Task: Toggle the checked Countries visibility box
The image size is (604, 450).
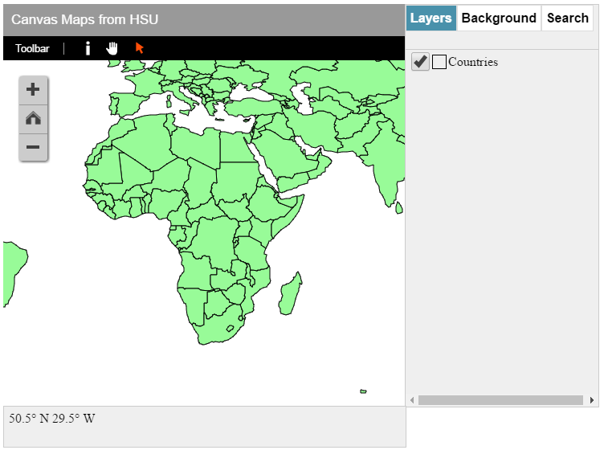Action: 420,62
